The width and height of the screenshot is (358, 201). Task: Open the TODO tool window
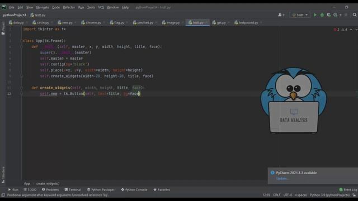click(x=30, y=190)
